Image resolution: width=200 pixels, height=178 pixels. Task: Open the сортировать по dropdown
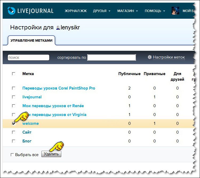coord(112,57)
